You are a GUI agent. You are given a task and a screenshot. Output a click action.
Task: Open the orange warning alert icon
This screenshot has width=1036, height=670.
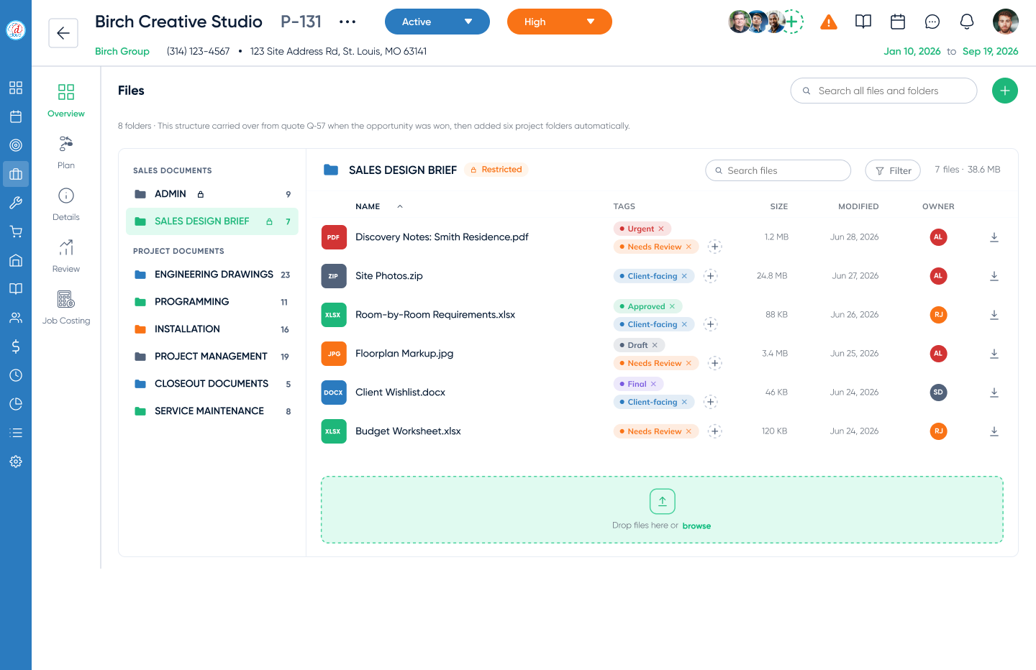coord(829,22)
